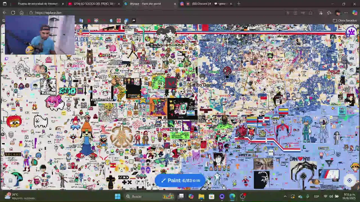Viewport: 360px width, 202px height.
Task: Open the black-and-white bookmark icon
Action: point(134,20)
